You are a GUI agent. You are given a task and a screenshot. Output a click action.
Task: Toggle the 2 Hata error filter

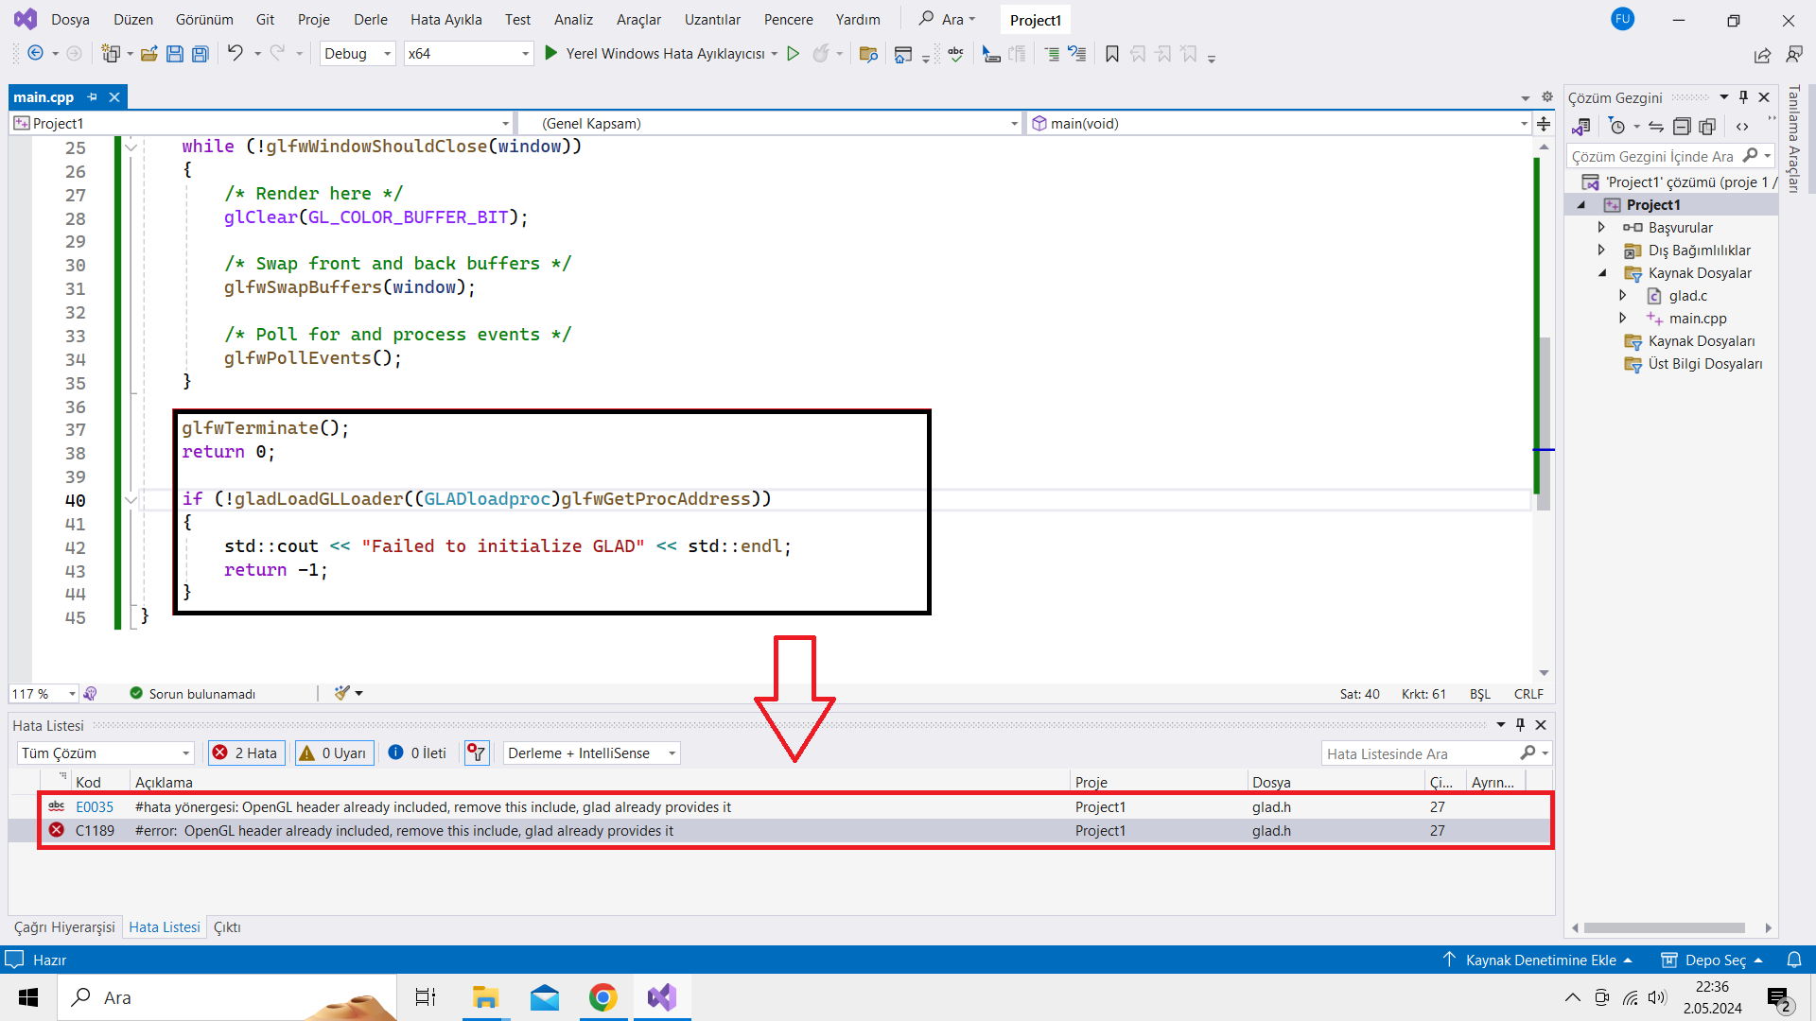pos(246,753)
